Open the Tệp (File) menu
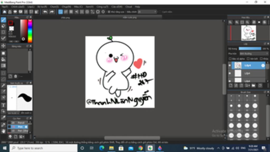The height and width of the screenshot is (152, 270). tap(5, 7)
